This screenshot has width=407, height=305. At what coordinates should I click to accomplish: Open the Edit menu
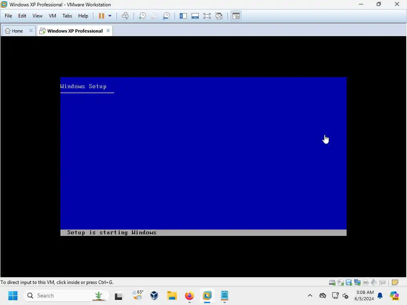[22, 16]
